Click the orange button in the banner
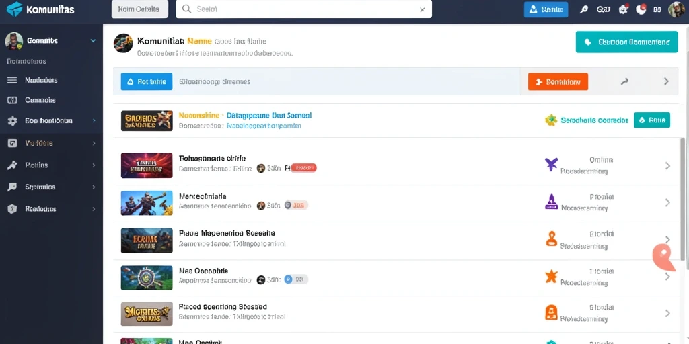The image size is (689, 344). [x=558, y=81]
